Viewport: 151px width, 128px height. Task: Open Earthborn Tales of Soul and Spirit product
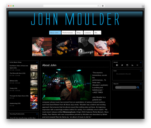(19, 67)
